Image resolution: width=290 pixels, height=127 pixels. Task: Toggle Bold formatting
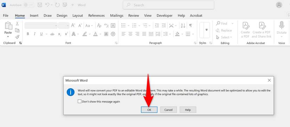(x=28, y=34)
